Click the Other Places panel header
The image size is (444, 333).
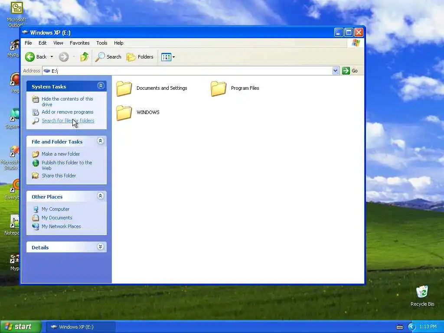click(66, 196)
